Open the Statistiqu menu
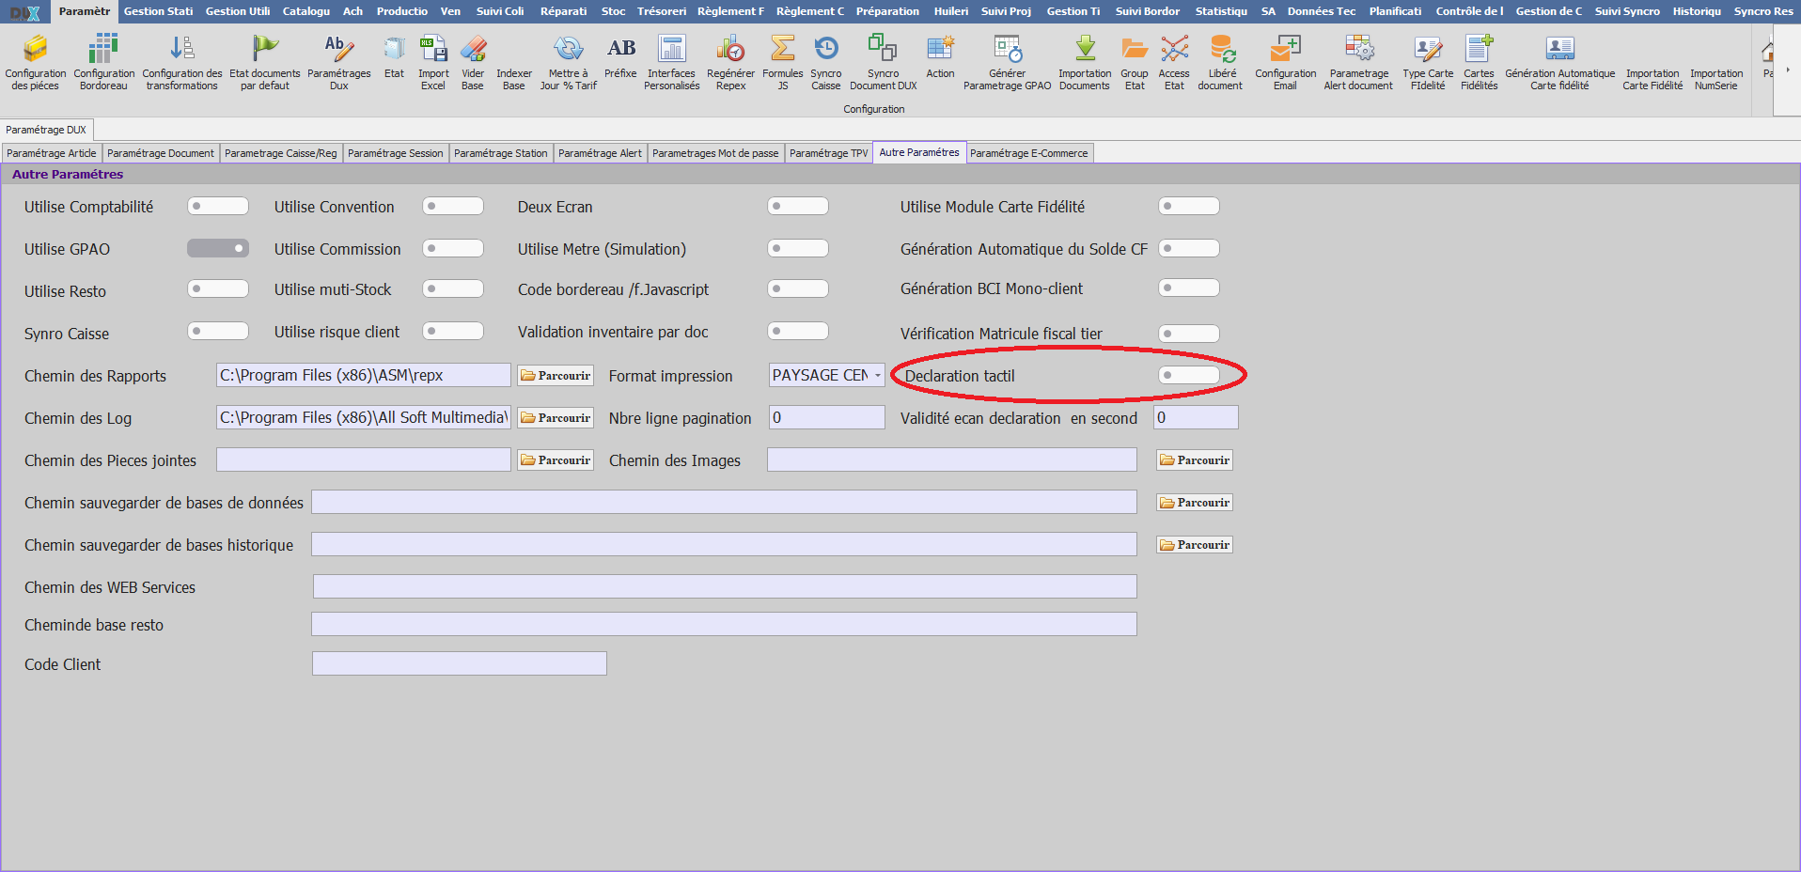 pyautogui.click(x=1220, y=11)
